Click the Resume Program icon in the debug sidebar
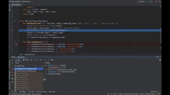Viewport: 170px width, 95px height. 12,63
